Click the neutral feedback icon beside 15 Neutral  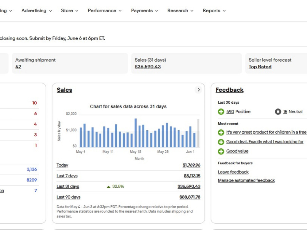tap(278, 112)
